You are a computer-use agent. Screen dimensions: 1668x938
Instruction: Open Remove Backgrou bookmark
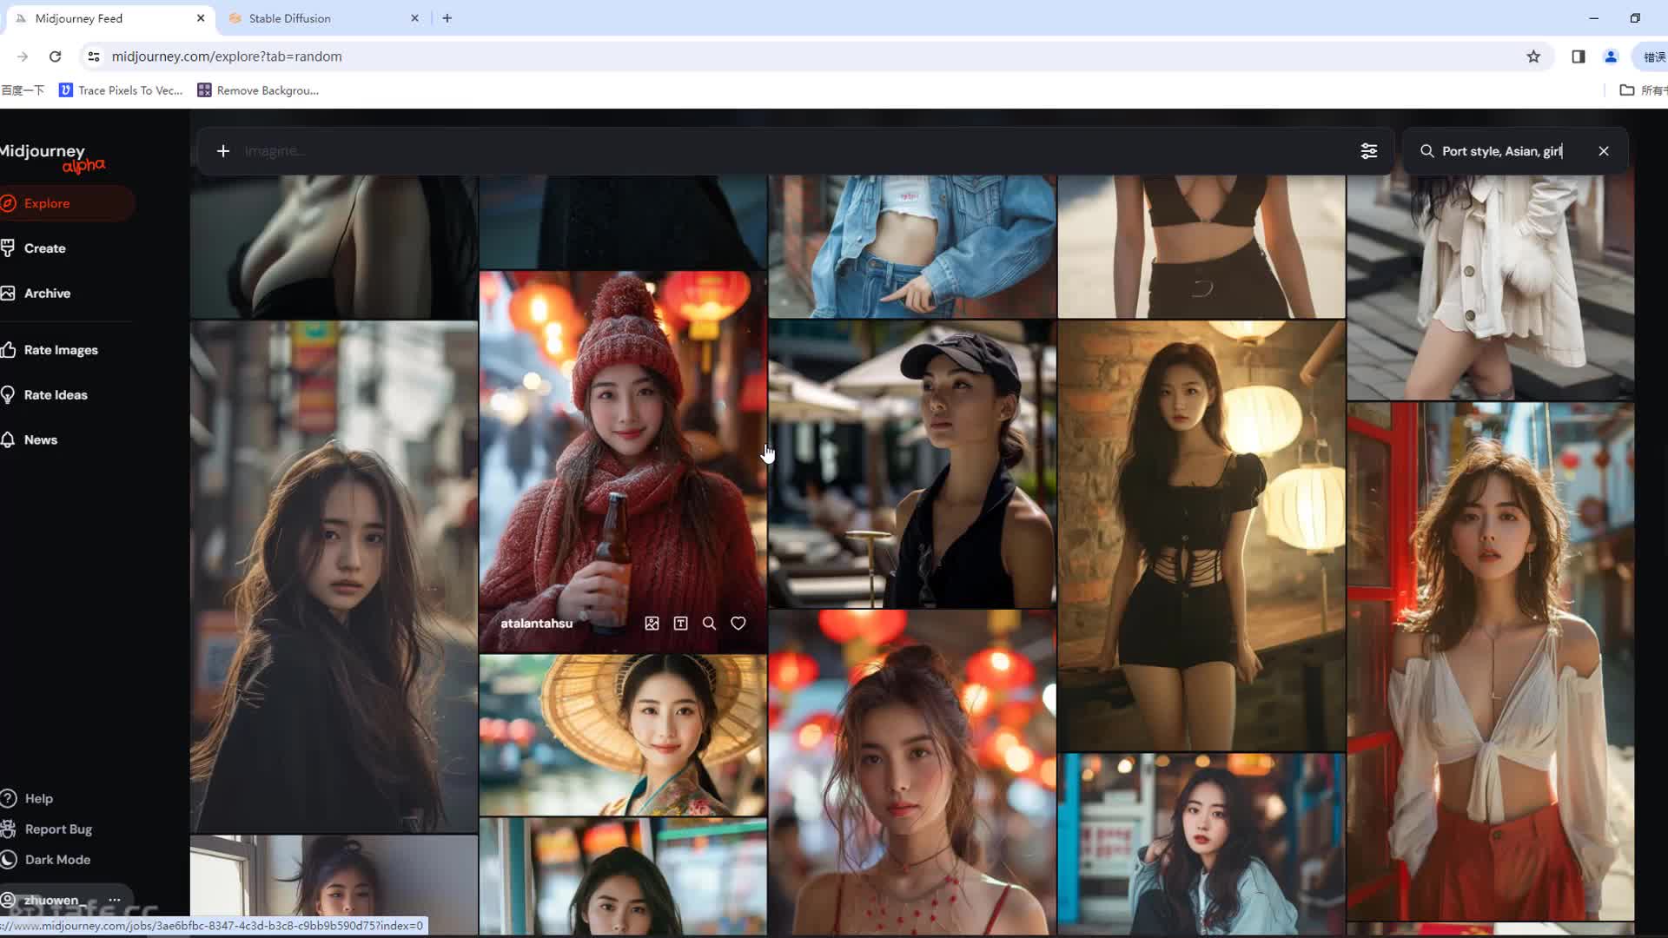coord(258,90)
